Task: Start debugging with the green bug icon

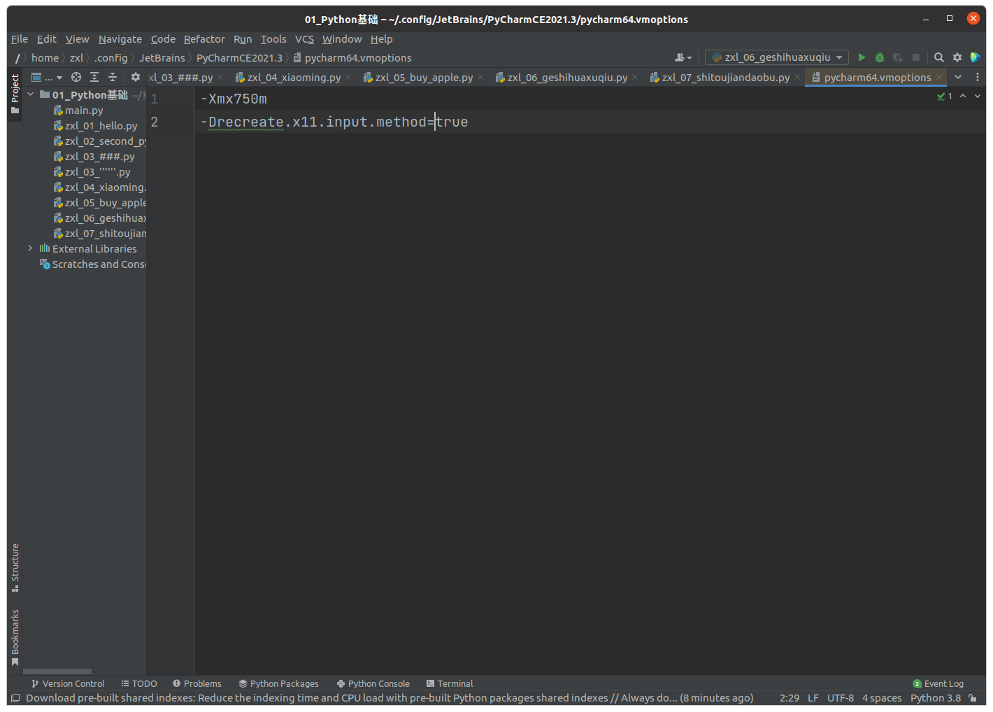Action: (880, 57)
